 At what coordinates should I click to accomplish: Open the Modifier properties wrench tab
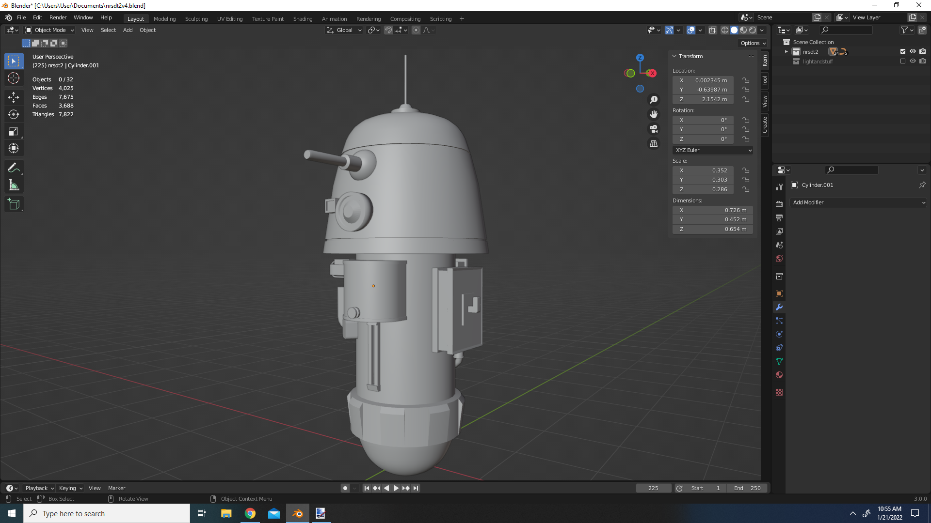pos(779,307)
